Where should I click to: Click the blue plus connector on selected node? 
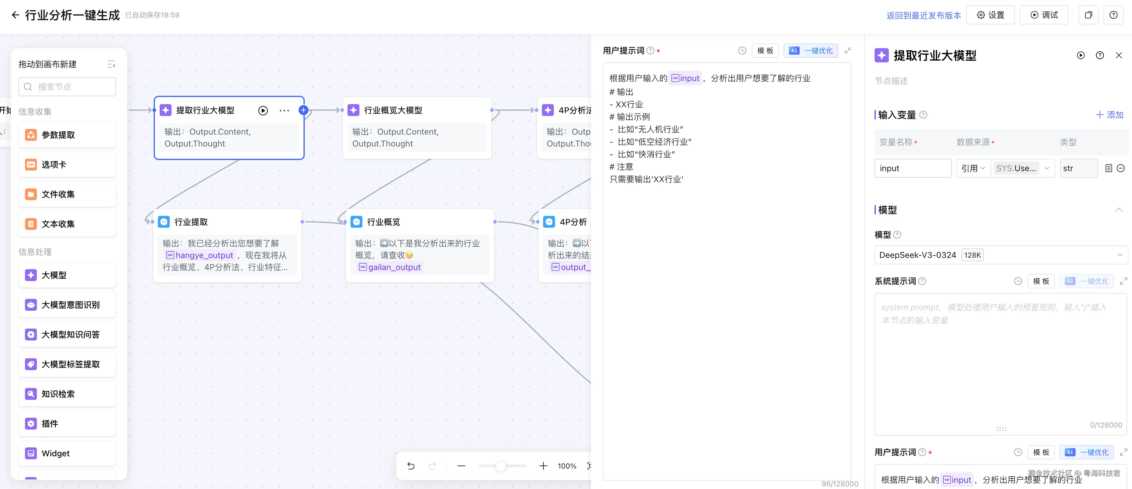click(303, 110)
